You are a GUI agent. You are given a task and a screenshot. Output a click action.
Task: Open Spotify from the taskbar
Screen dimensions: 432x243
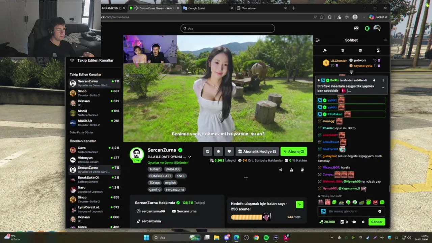pos(266,238)
